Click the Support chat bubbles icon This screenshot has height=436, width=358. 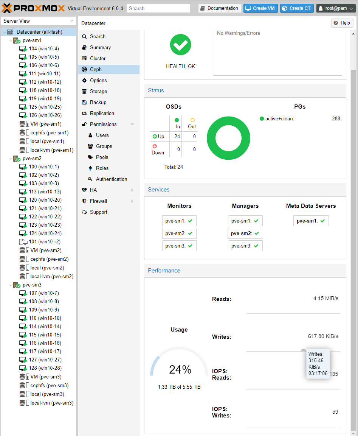[84, 212]
